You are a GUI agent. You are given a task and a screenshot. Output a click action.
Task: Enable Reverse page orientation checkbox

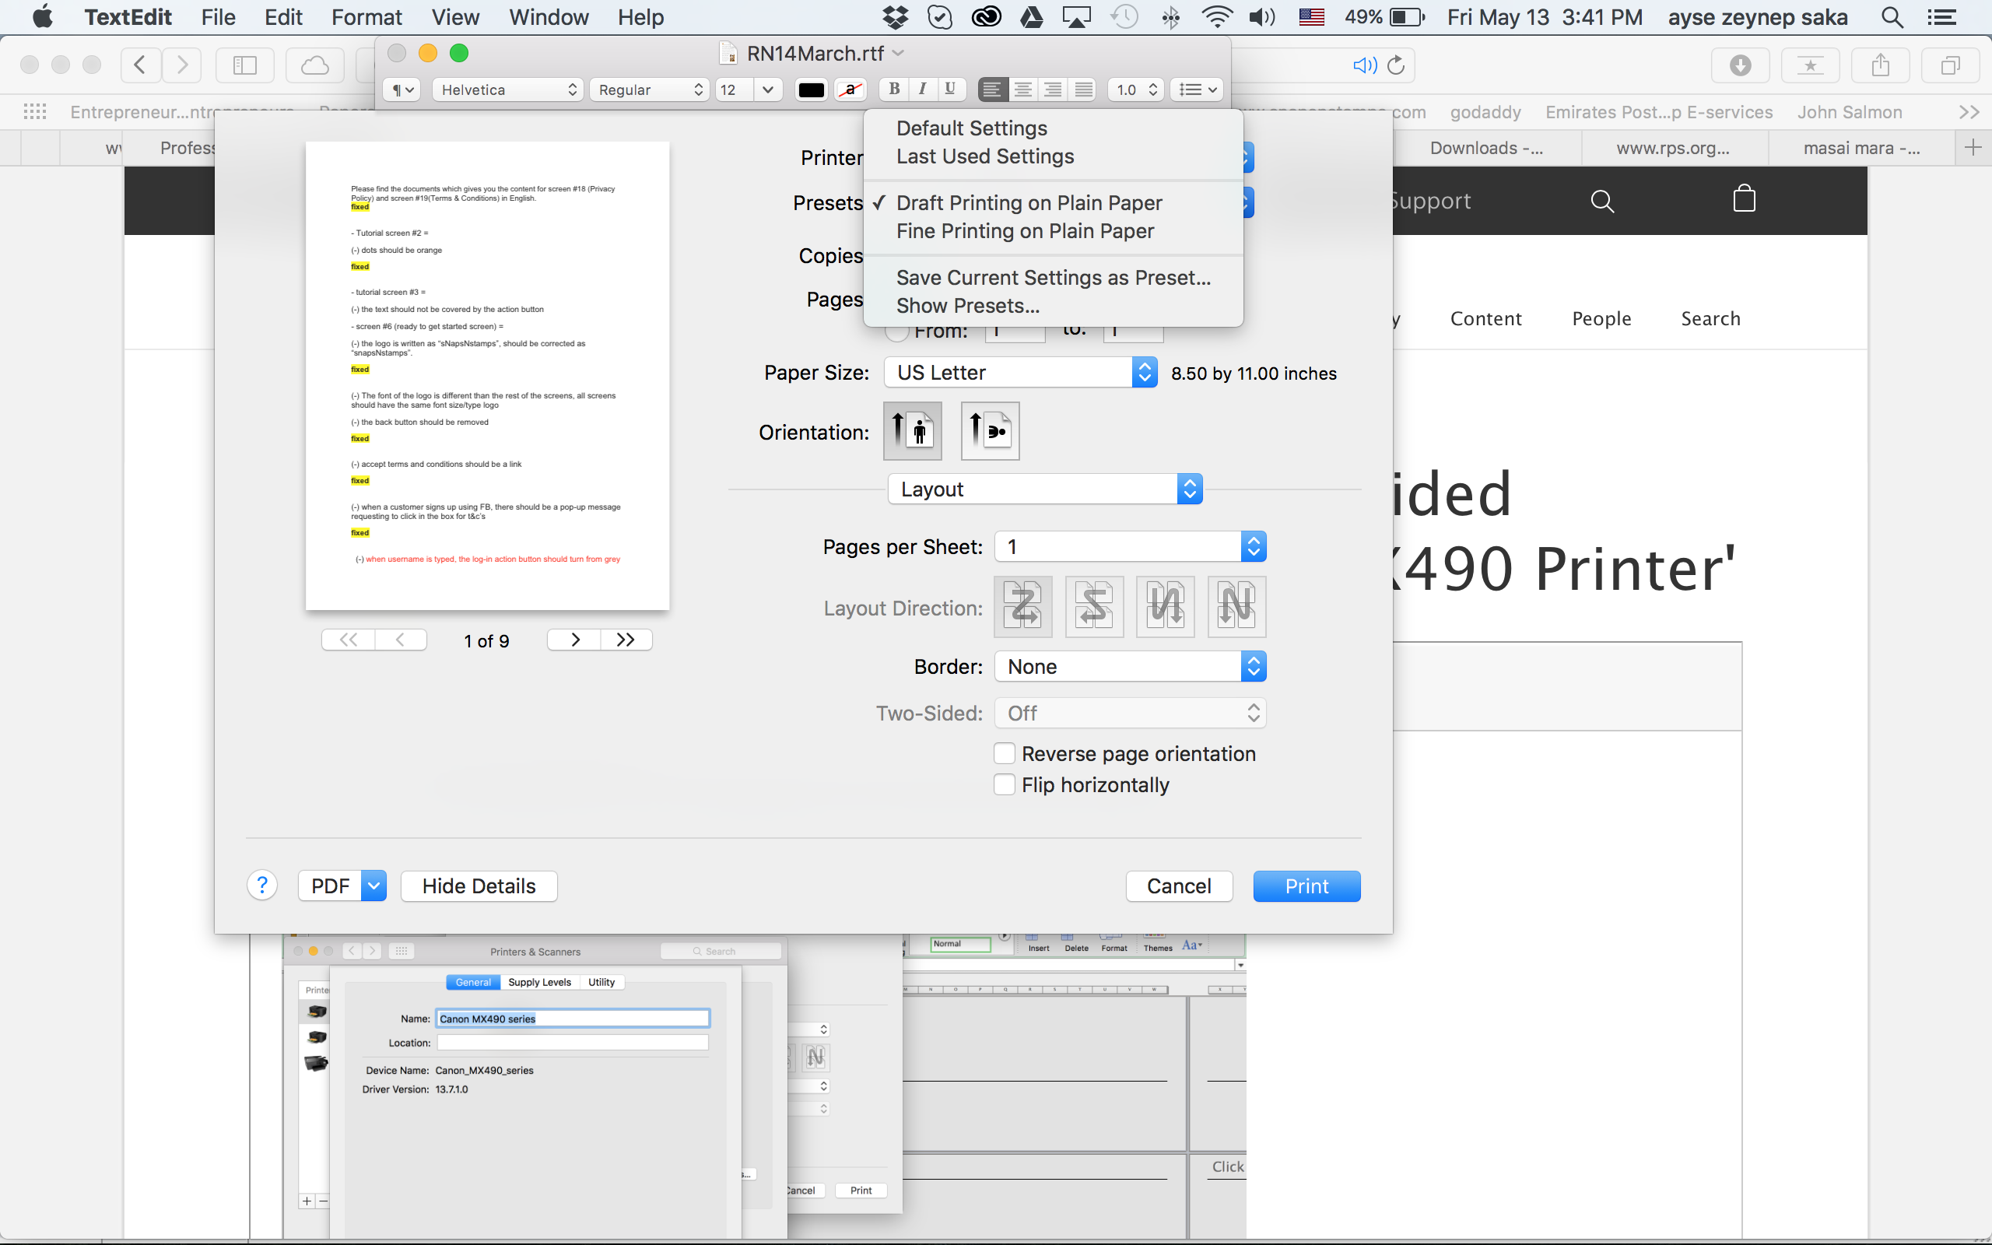1005,753
